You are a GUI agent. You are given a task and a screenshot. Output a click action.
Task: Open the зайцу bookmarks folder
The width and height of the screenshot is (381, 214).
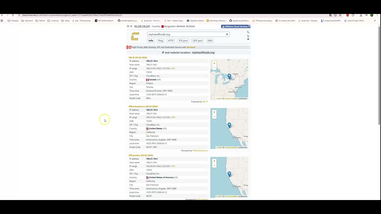(x=65, y=21)
